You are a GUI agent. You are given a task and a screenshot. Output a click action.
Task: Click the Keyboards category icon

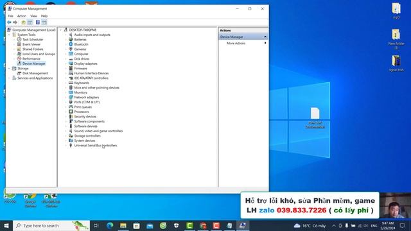coord(71,83)
